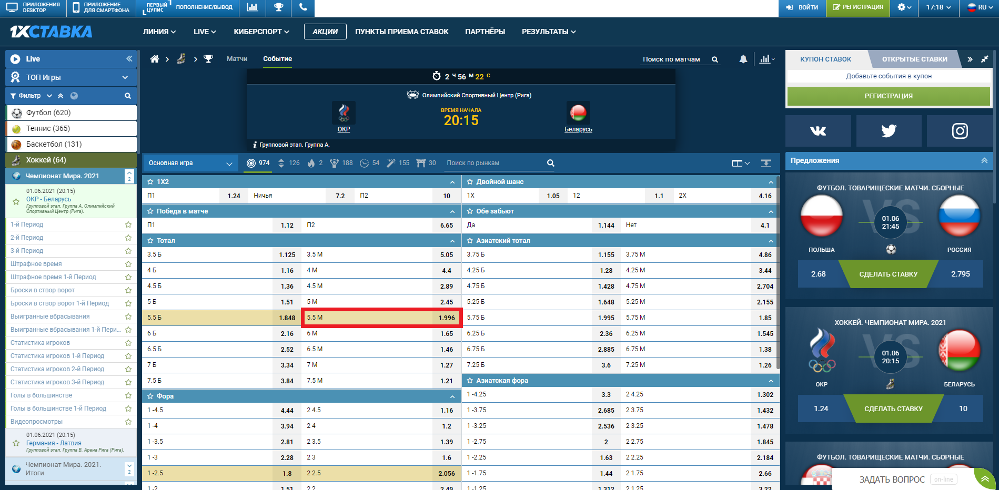Click the collapse-all markets icon
Viewport: 999px width, 490px height.
click(x=766, y=163)
